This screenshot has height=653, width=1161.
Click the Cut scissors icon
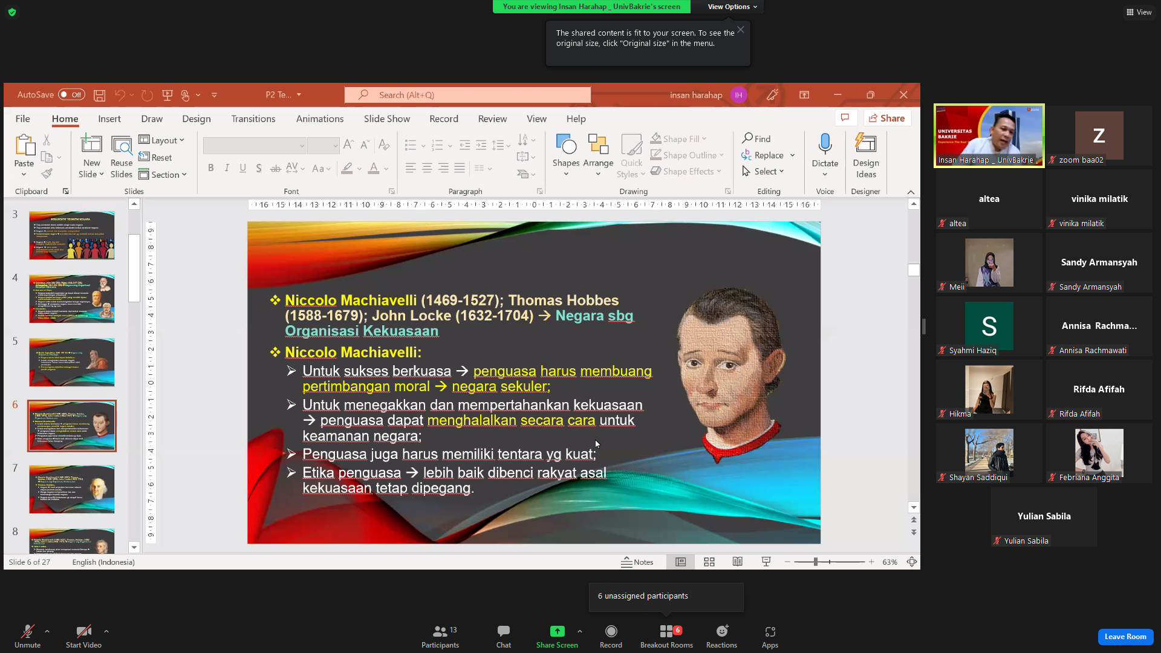click(47, 140)
